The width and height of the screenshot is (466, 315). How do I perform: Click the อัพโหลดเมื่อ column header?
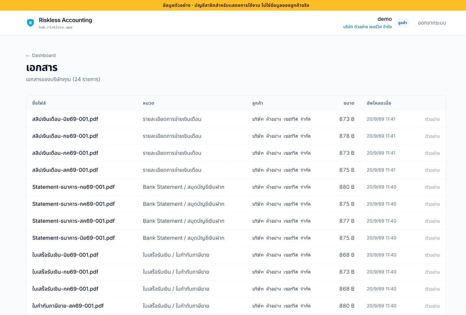[379, 103]
